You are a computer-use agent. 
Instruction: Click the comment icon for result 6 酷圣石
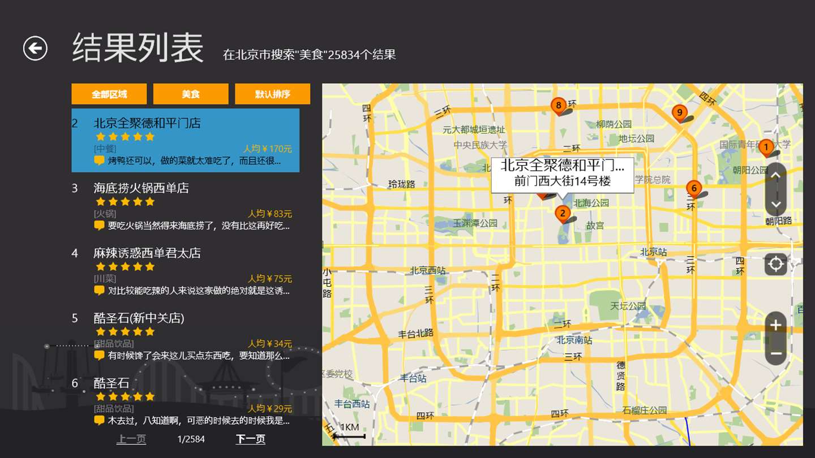tap(99, 420)
